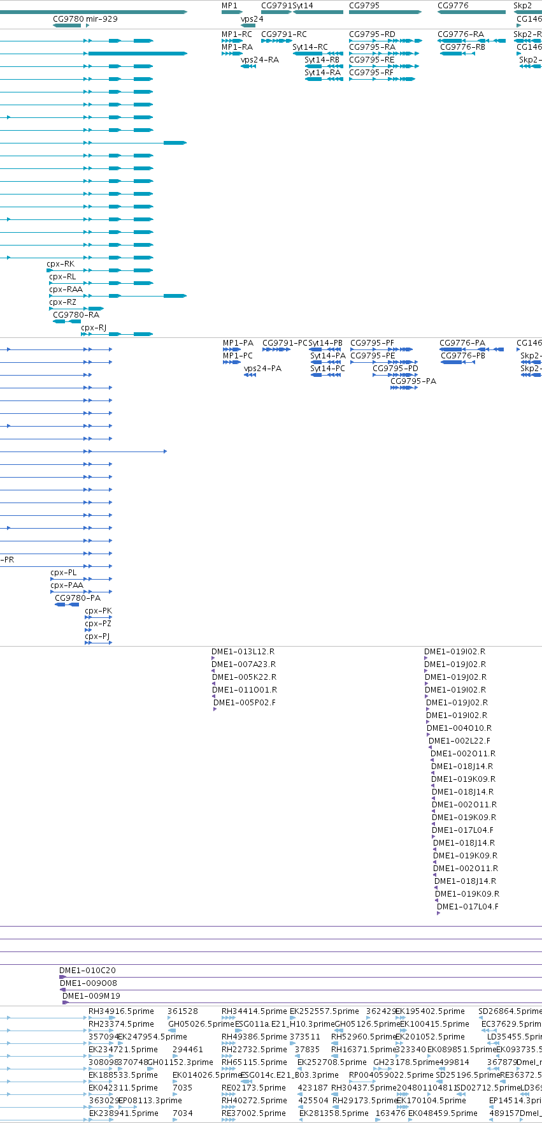Select transcript cpx-RK
The image size is (542, 1123).
(61, 264)
